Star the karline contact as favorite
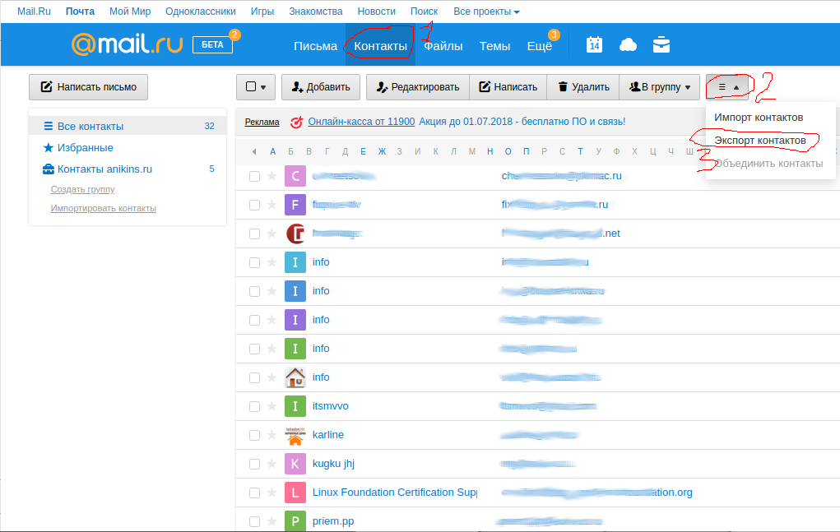The height and width of the screenshot is (532, 840). click(x=272, y=435)
